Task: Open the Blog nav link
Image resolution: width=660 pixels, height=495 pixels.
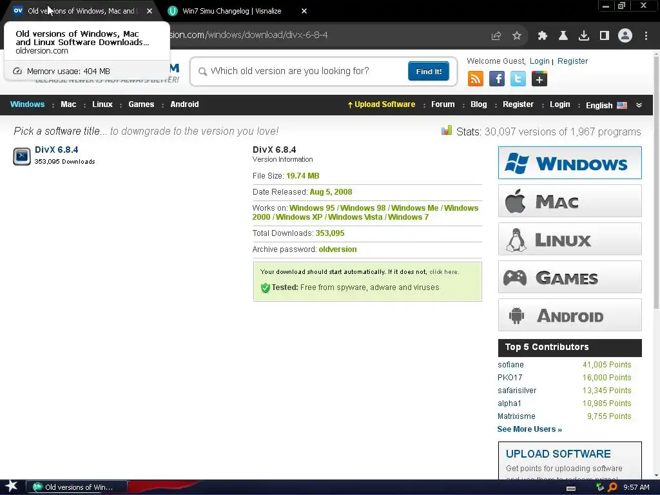Action: pos(479,104)
